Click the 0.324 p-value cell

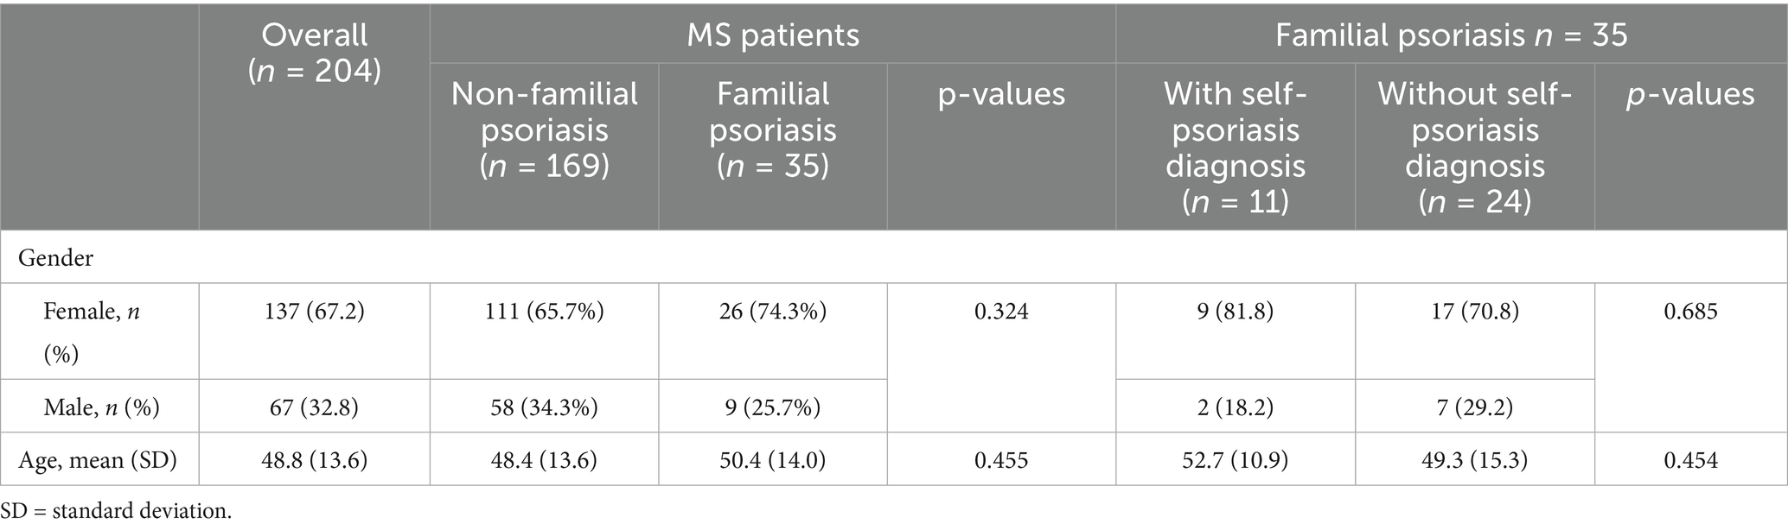coord(1001,311)
